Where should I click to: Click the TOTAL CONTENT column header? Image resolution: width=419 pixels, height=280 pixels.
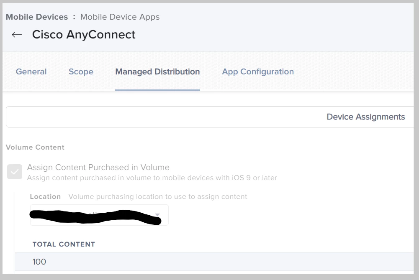pyautogui.click(x=64, y=244)
